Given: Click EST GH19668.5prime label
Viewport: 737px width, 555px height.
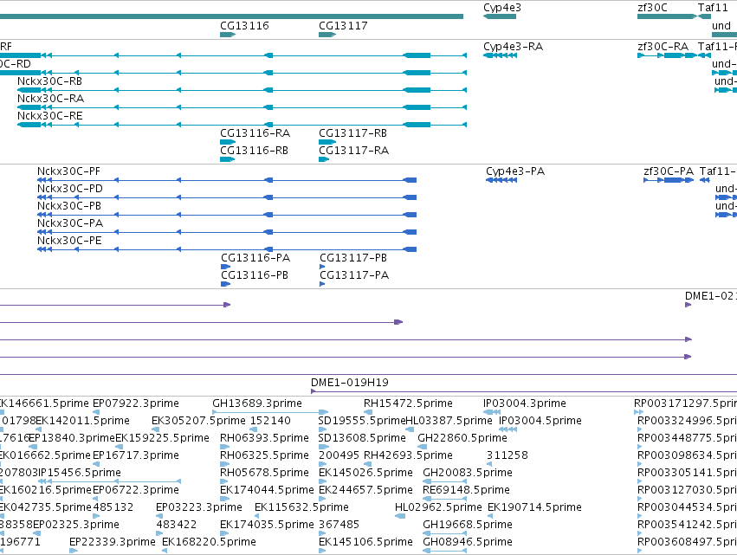Looking at the screenshot, I should (x=468, y=525).
